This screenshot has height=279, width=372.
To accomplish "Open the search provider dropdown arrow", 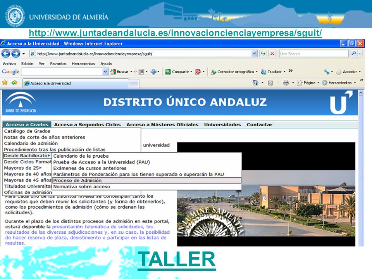I will pyautogui.click(x=360, y=53).
